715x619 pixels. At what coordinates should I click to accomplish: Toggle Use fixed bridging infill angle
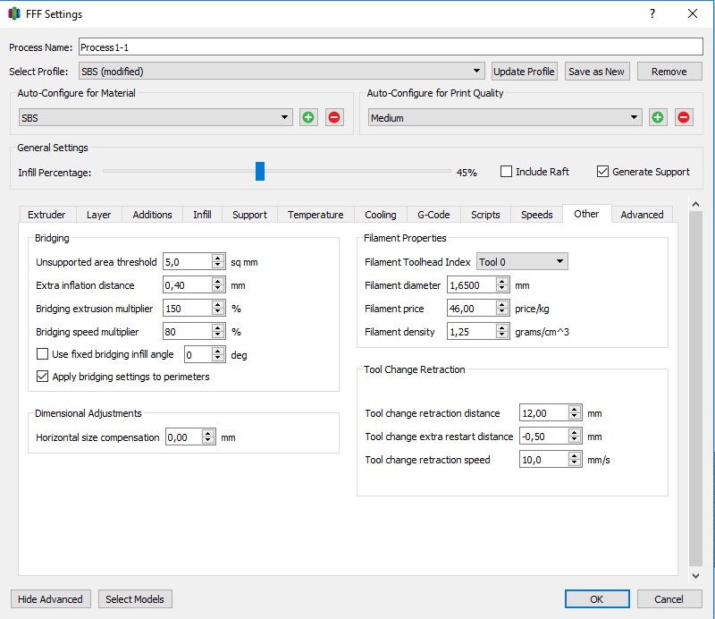tap(43, 354)
